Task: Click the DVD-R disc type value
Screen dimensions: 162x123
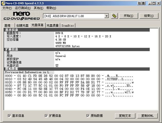Action: pos(59,33)
